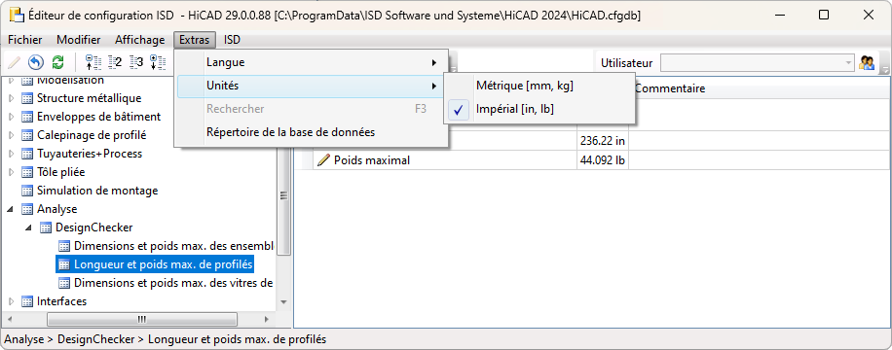Click the application icon in title bar
Screen dimensions: 892x350
pos(17,16)
